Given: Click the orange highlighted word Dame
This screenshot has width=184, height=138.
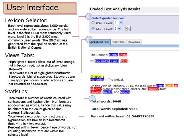Looking at the screenshot, I should [x=169, y=86].
